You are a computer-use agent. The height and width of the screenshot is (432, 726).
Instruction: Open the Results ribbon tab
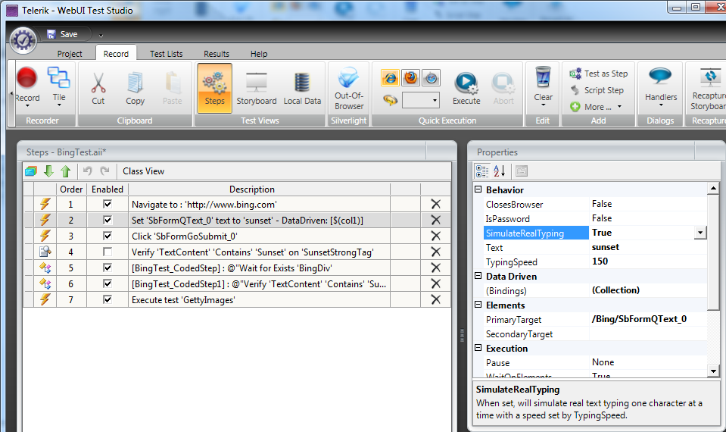[217, 54]
